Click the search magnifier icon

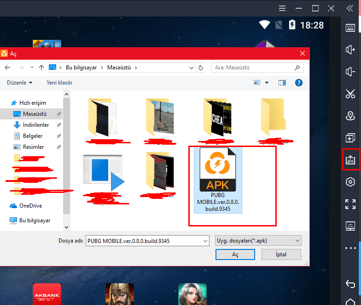(297, 68)
